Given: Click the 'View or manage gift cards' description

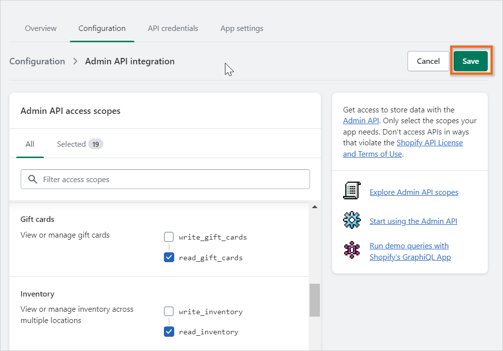Looking at the screenshot, I should 65,235.
